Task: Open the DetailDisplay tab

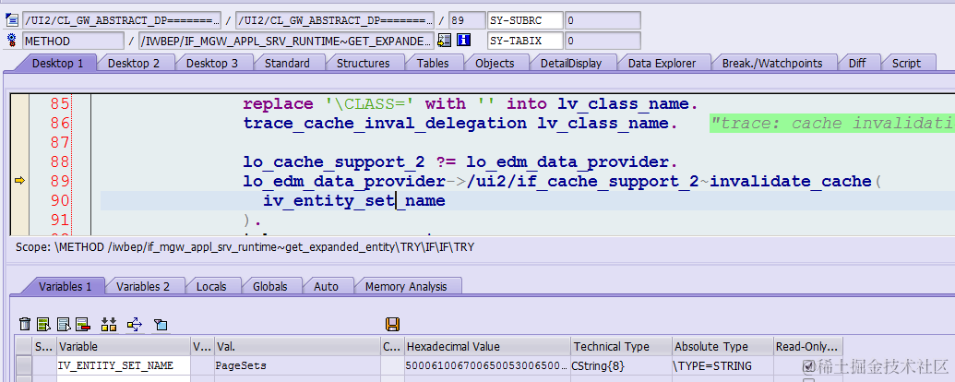Action: 570,63
